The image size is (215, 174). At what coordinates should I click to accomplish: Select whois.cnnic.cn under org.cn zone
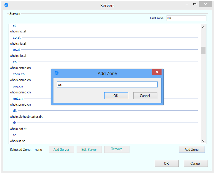[20, 92]
